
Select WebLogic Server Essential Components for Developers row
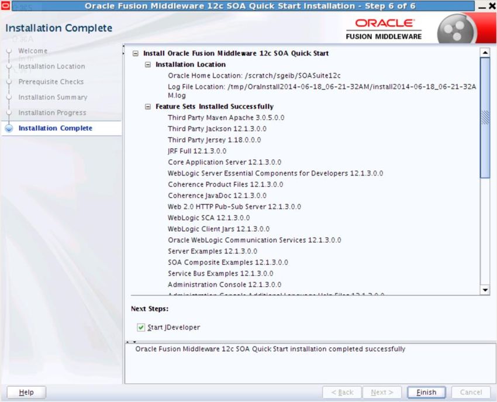pos(275,173)
